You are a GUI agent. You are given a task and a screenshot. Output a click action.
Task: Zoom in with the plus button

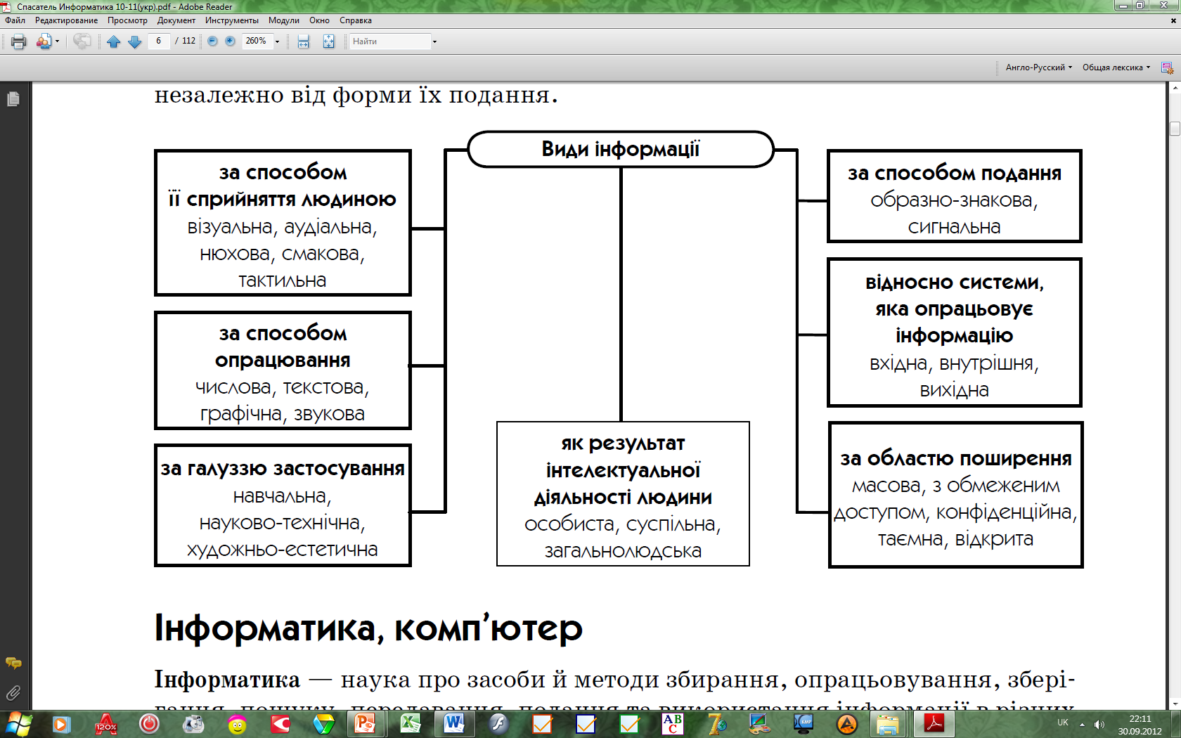click(230, 41)
